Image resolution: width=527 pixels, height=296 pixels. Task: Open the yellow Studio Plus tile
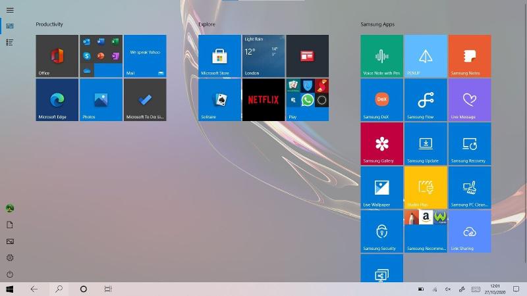click(x=426, y=187)
